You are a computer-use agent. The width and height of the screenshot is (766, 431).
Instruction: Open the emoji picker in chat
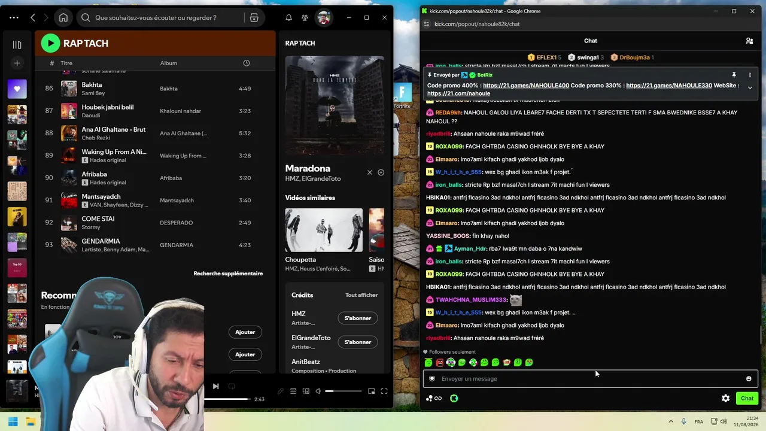click(749, 379)
